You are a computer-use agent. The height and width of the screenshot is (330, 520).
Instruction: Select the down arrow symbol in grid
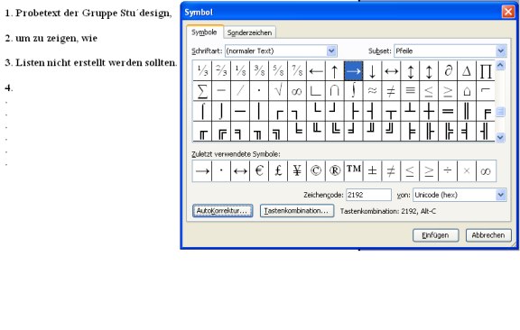(x=373, y=71)
